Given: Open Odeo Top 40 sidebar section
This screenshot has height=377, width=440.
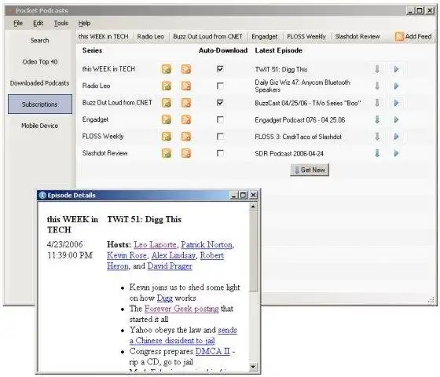Looking at the screenshot, I should [x=39, y=62].
